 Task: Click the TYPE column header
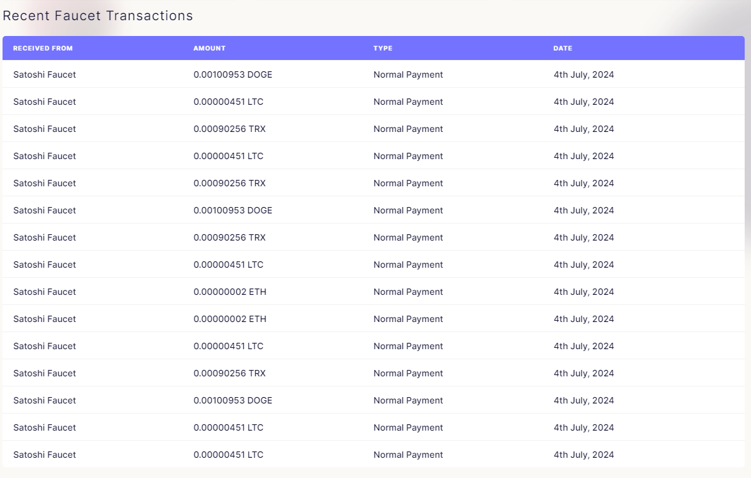tap(383, 49)
